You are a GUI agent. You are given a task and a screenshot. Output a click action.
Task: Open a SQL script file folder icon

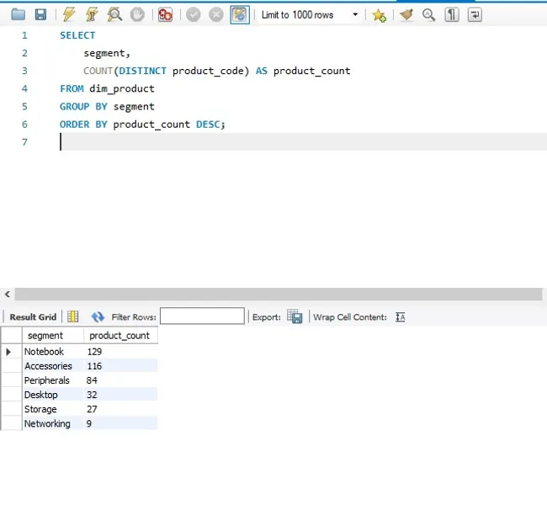(x=19, y=14)
